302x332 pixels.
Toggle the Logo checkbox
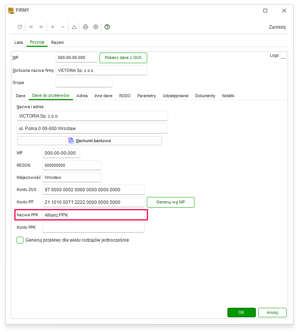(283, 56)
